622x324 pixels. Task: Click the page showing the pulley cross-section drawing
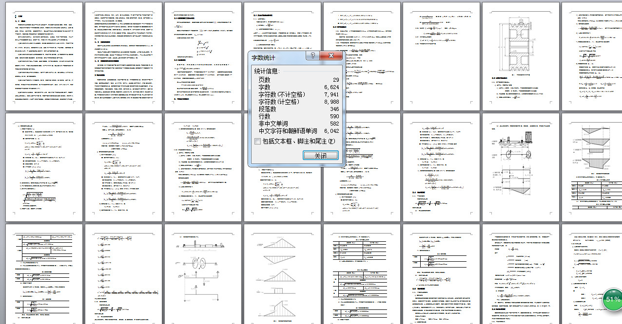(521, 56)
